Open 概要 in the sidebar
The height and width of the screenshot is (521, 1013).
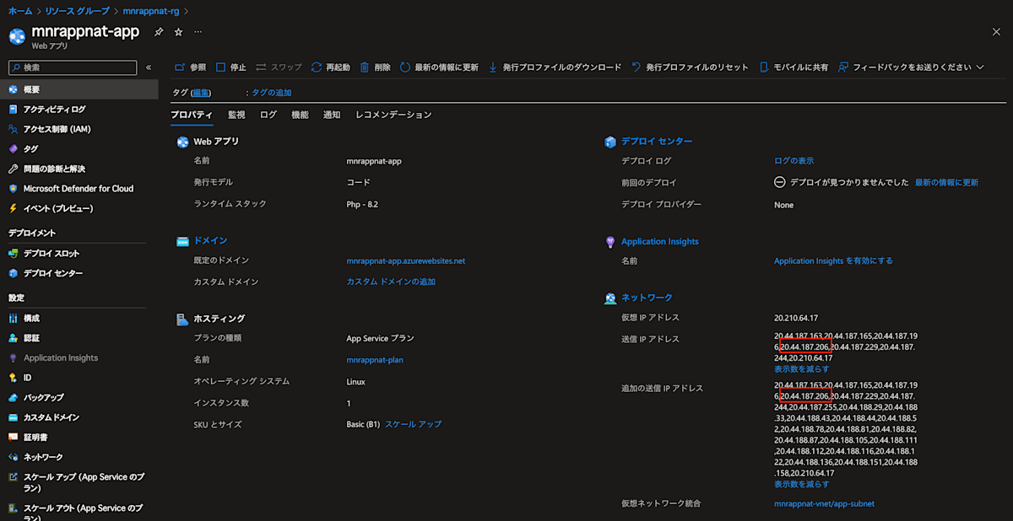pos(79,89)
